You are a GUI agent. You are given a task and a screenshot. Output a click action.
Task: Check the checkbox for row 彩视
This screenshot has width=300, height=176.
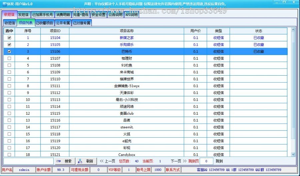coord(9,148)
